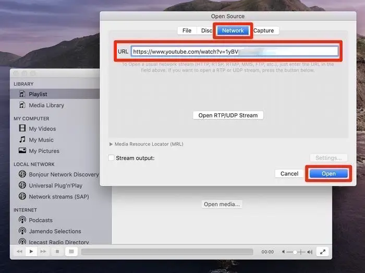Viewport: 365px width, 273px height.
Task: Click the 00:00 time display
Action: pyautogui.click(x=267, y=252)
